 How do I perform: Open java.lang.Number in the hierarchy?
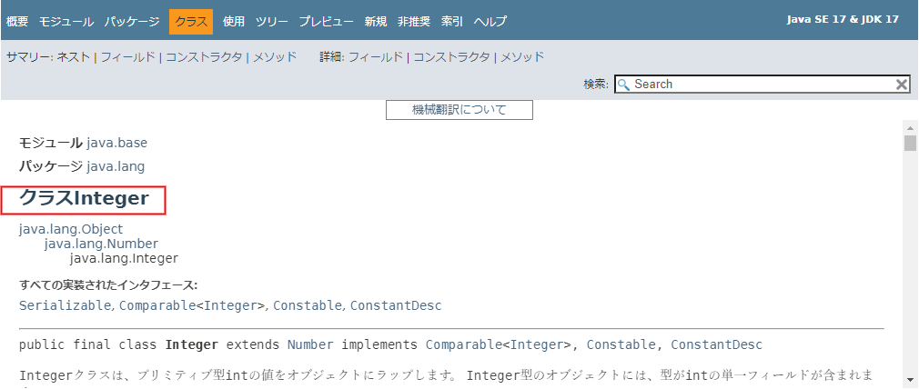click(101, 244)
